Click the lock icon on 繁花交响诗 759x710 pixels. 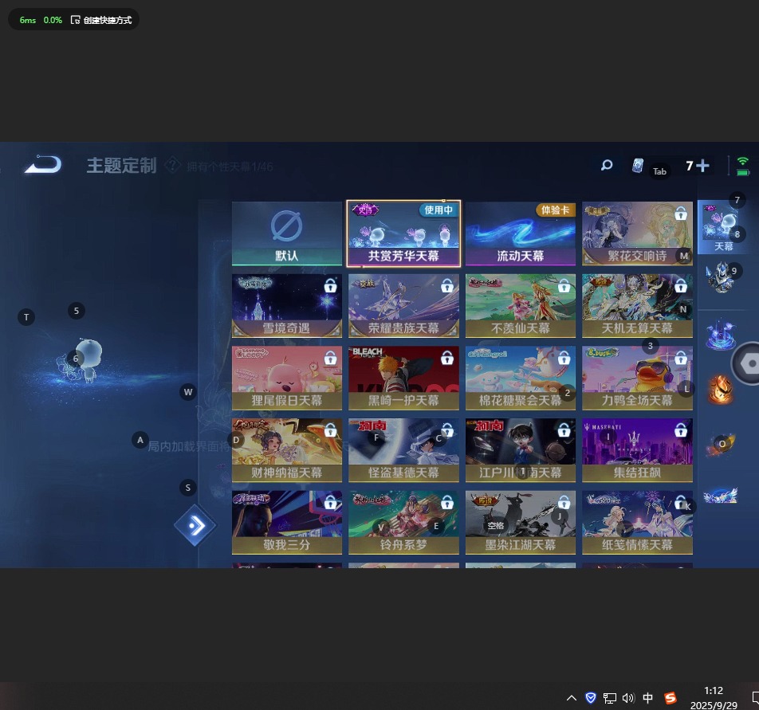click(x=681, y=214)
